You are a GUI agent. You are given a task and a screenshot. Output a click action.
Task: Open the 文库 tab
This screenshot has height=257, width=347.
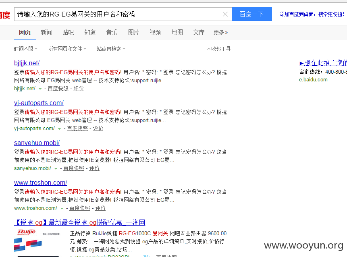199,33
